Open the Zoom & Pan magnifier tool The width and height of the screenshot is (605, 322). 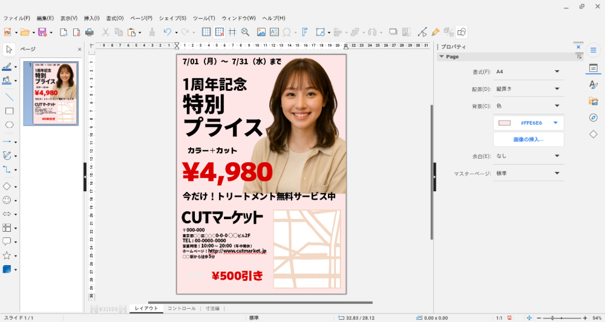(245, 33)
